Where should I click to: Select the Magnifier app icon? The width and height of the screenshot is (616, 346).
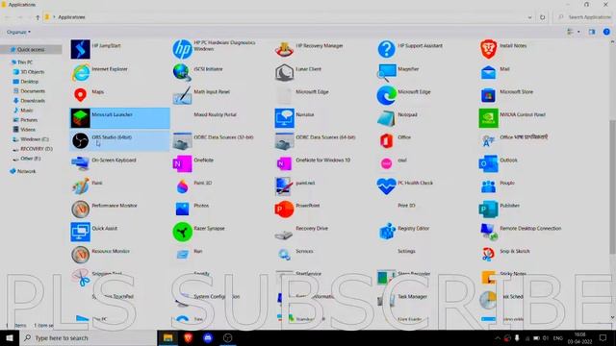tap(386, 72)
